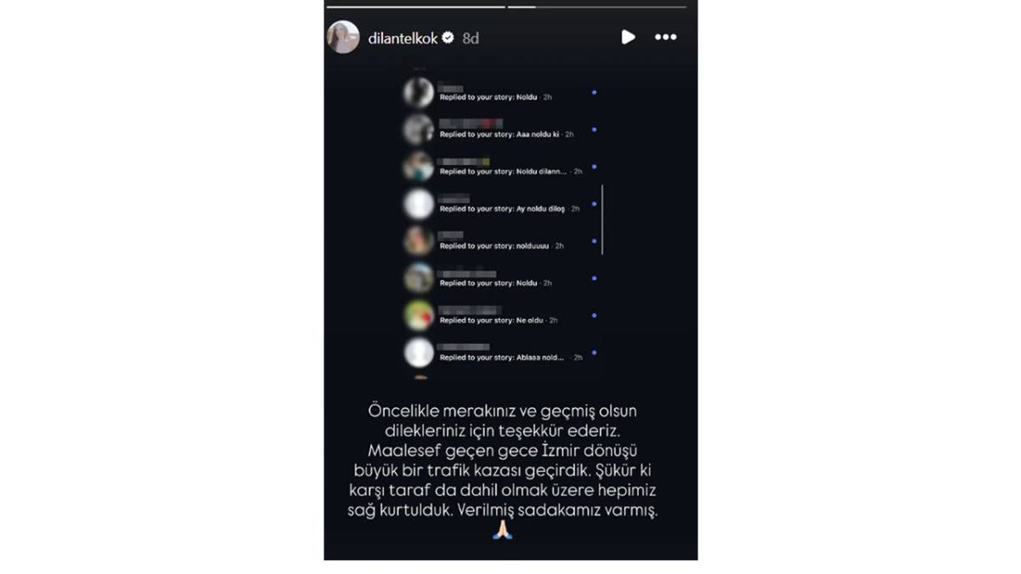
Task: Open the three-dot more options menu
Action: coord(665,37)
